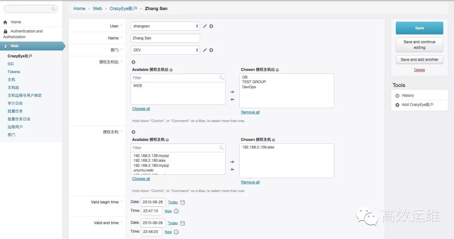Open the User dropdown showing zhangsan
The height and width of the screenshot is (239, 454).
pos(165,26)
